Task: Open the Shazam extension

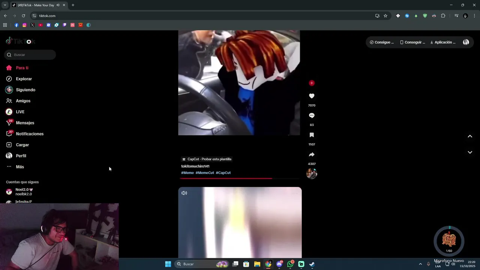Action: tap(407, 16)
